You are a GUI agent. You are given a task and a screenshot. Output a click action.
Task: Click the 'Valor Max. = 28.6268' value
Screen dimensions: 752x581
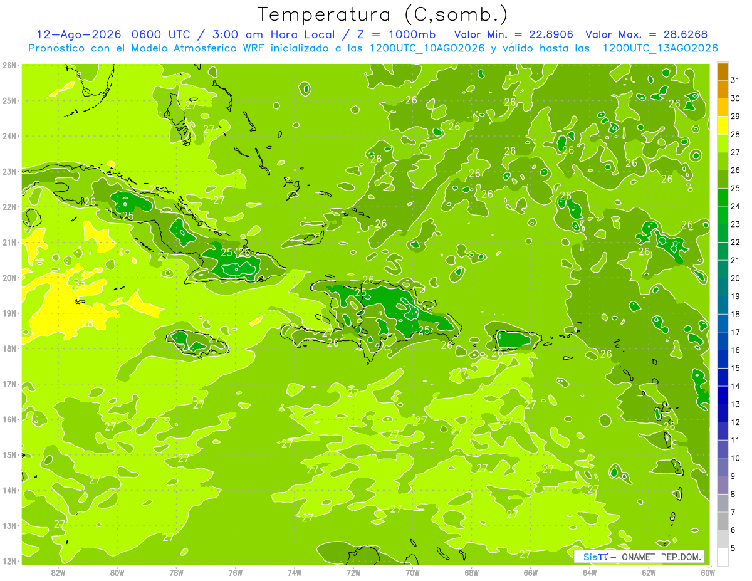pyautogui.click(x=647, y=34)
